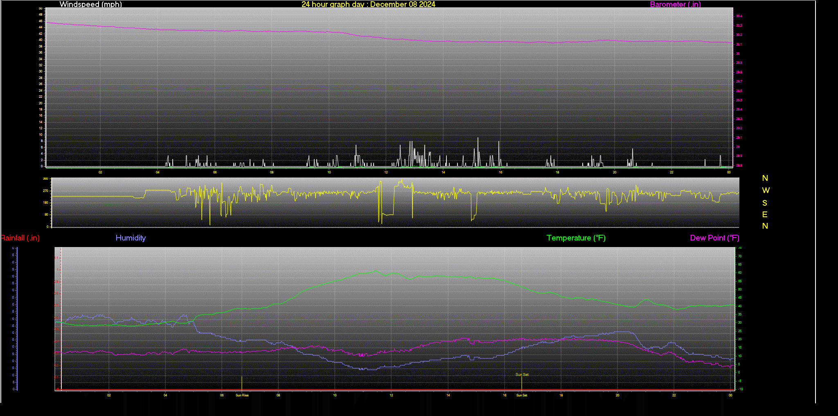Click the bottom yellow 'N' compass letter
838x416 pixels.
[765, 226]
